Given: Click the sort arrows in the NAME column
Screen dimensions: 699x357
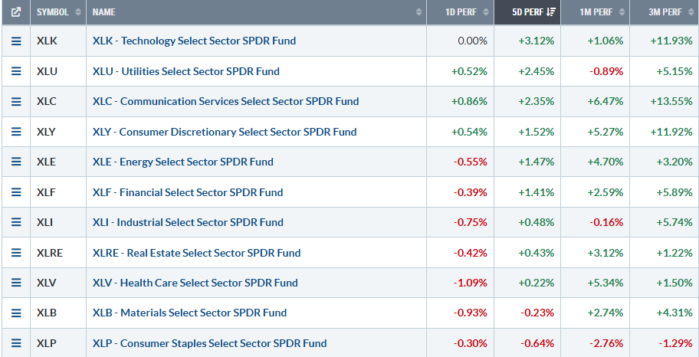Looking at the screenshot, I should (418, 12).
